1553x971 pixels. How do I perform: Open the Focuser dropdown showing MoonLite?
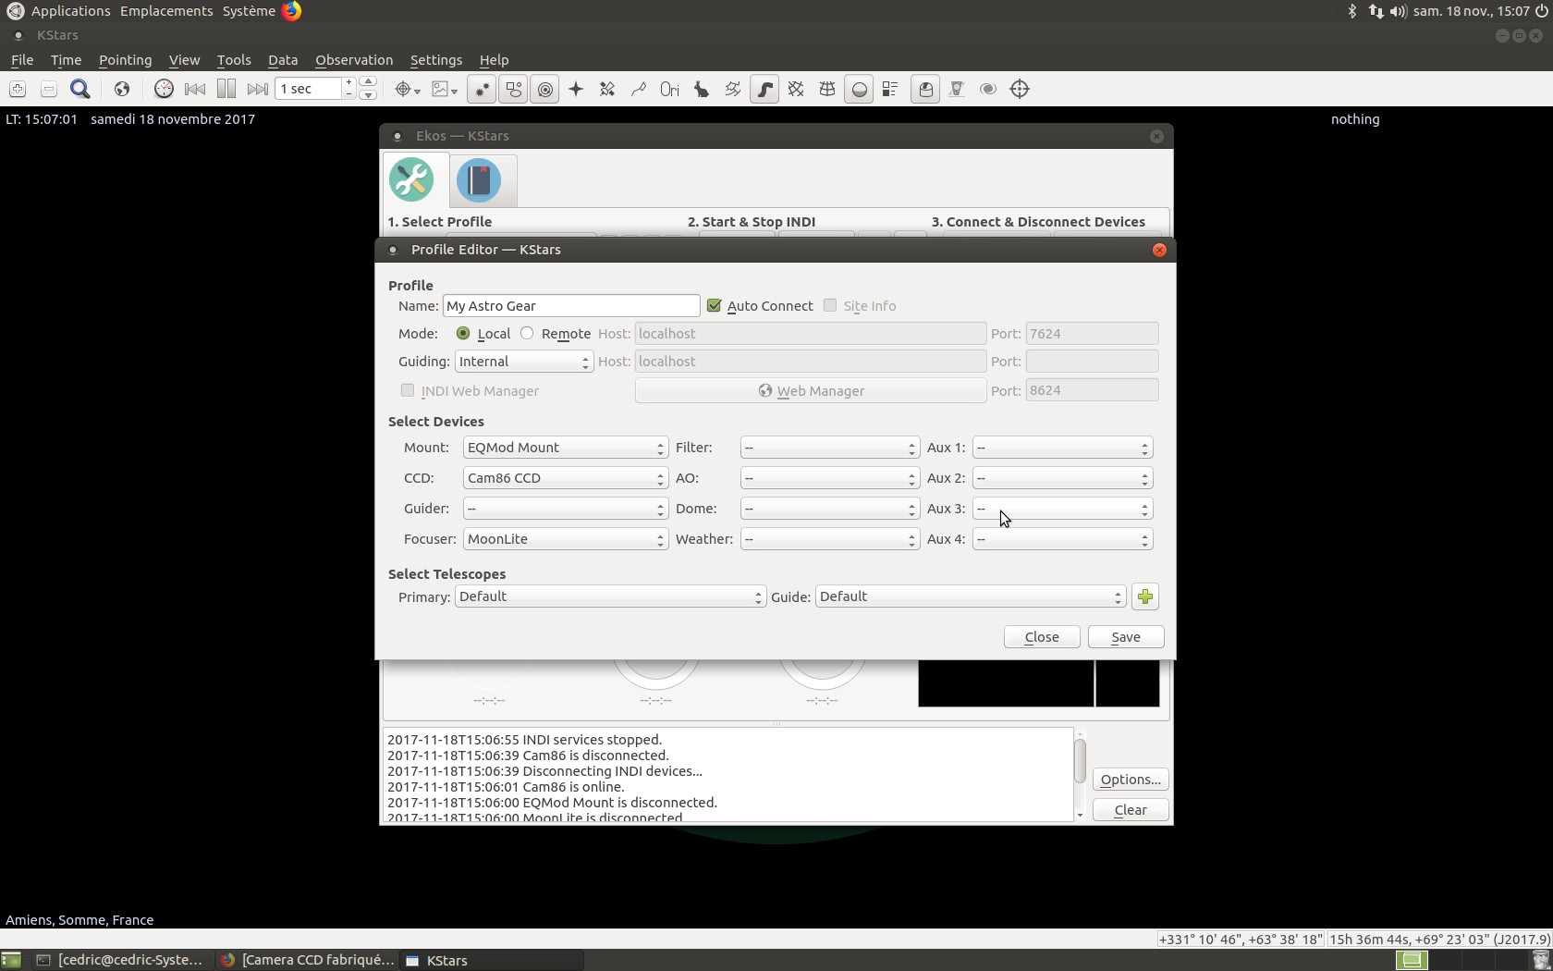point(566,539)
